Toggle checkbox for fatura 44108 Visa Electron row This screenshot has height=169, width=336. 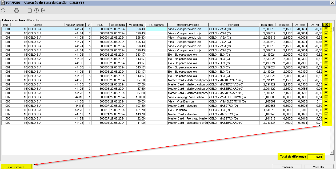point(326,101)
